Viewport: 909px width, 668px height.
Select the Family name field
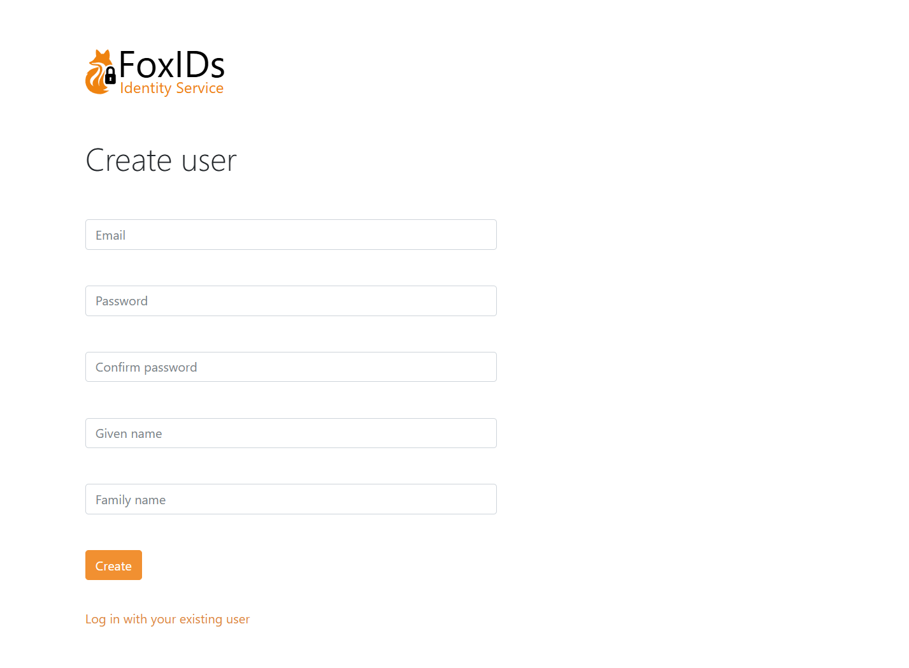pos(290,499)
